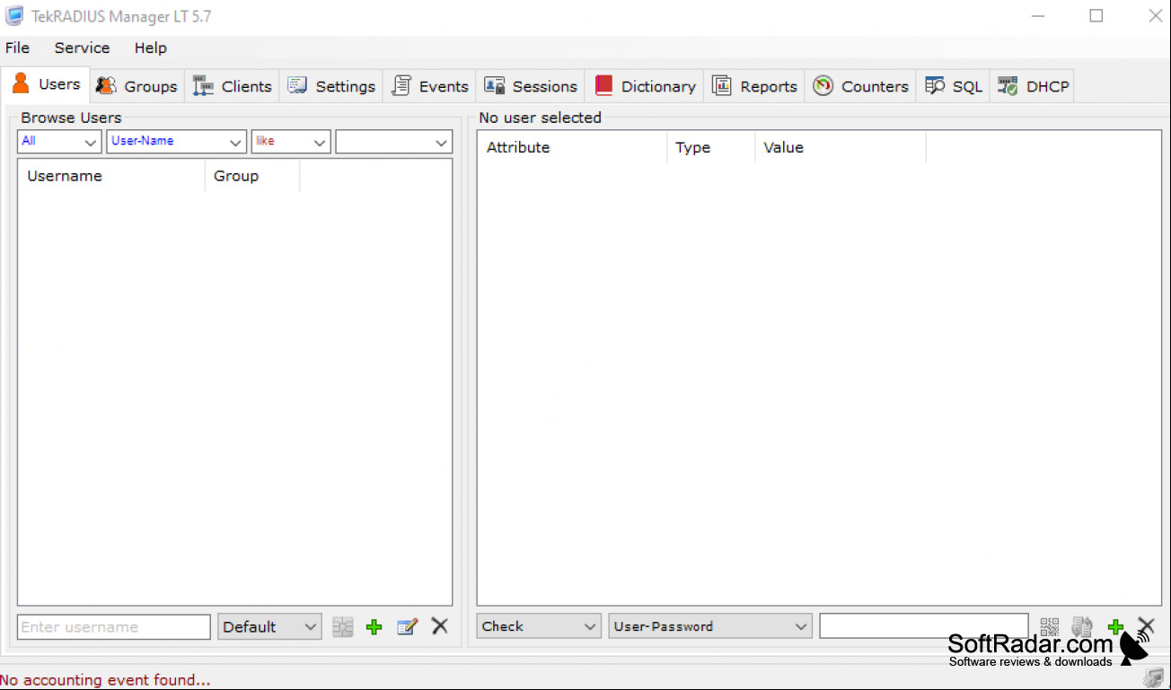Click the Enter username field
This screenshot has height=690, width=1171.
point(114,627)
